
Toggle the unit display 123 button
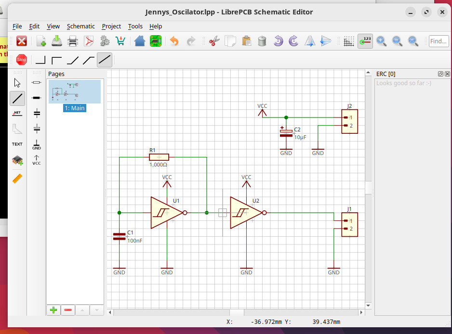pyautogui.click(x=365, y=41)
